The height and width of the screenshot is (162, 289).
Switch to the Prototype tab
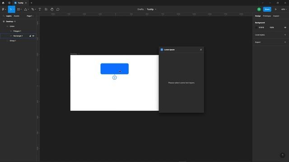(x=267, y=16)
